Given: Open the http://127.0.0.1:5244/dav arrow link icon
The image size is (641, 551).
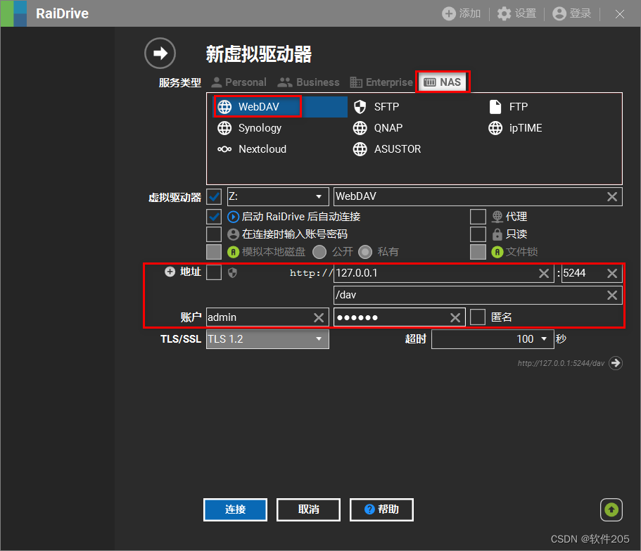Looking at the screenshot, I should (x=615, y=363).
